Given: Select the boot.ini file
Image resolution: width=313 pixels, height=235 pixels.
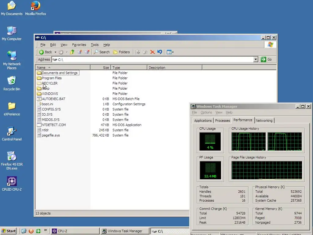Looking at the screenshot, I should (45, 104).
